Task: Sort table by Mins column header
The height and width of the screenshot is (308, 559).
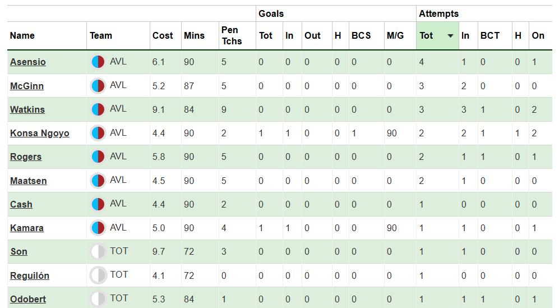Action: tap(194, 36)
